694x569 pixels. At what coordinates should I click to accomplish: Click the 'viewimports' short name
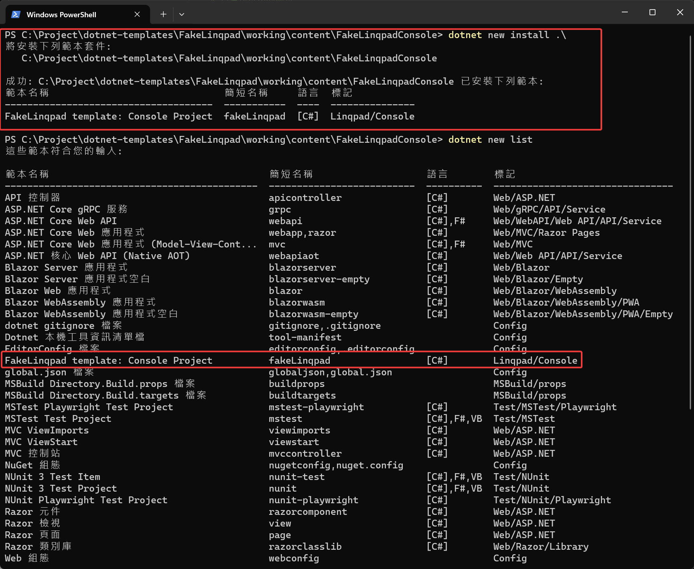[x=299, y=430]
